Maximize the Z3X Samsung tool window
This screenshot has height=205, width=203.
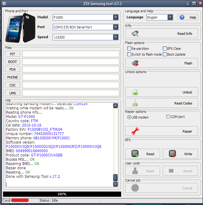coord(194,3)
